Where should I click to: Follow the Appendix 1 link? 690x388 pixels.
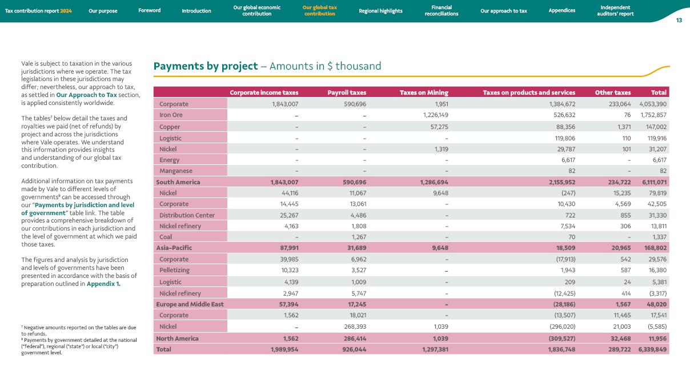pyautogui.click(x=103, y=284)
